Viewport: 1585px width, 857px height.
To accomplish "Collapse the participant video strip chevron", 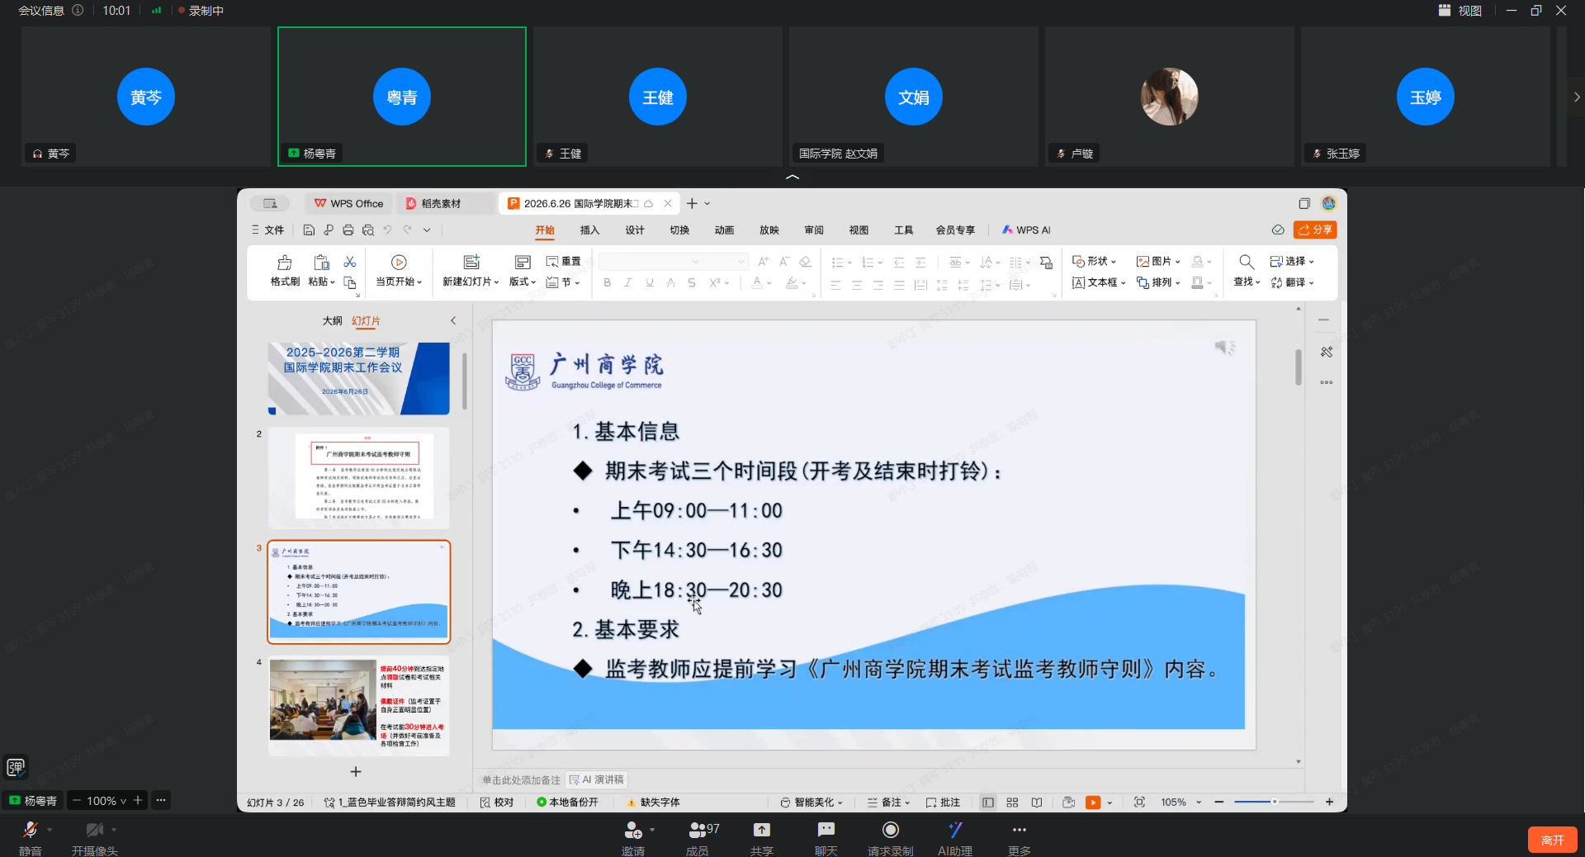I will point(792,177).
